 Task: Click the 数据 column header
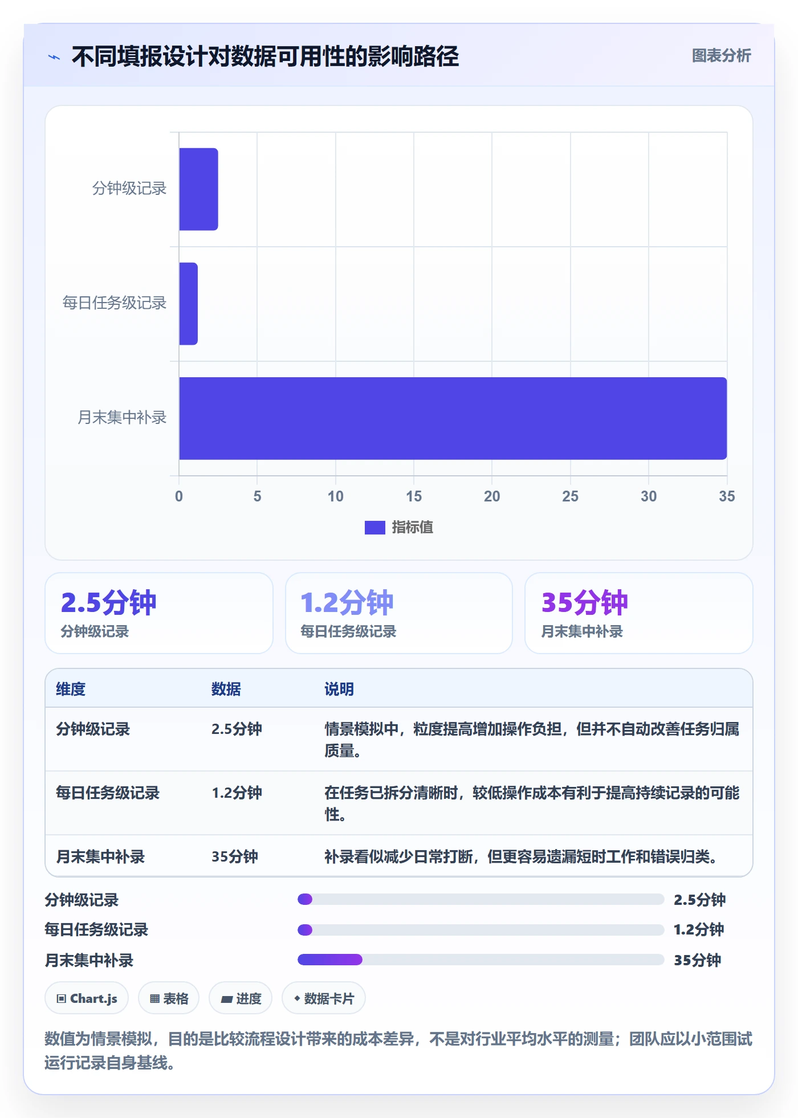226,689
